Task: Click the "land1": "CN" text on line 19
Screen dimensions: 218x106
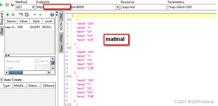Action: tap(84, 88)
